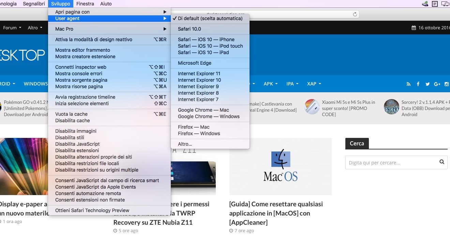Choose 'Google Chrome — Mac' user agent

pyautogui.click(x=210, y=110)
